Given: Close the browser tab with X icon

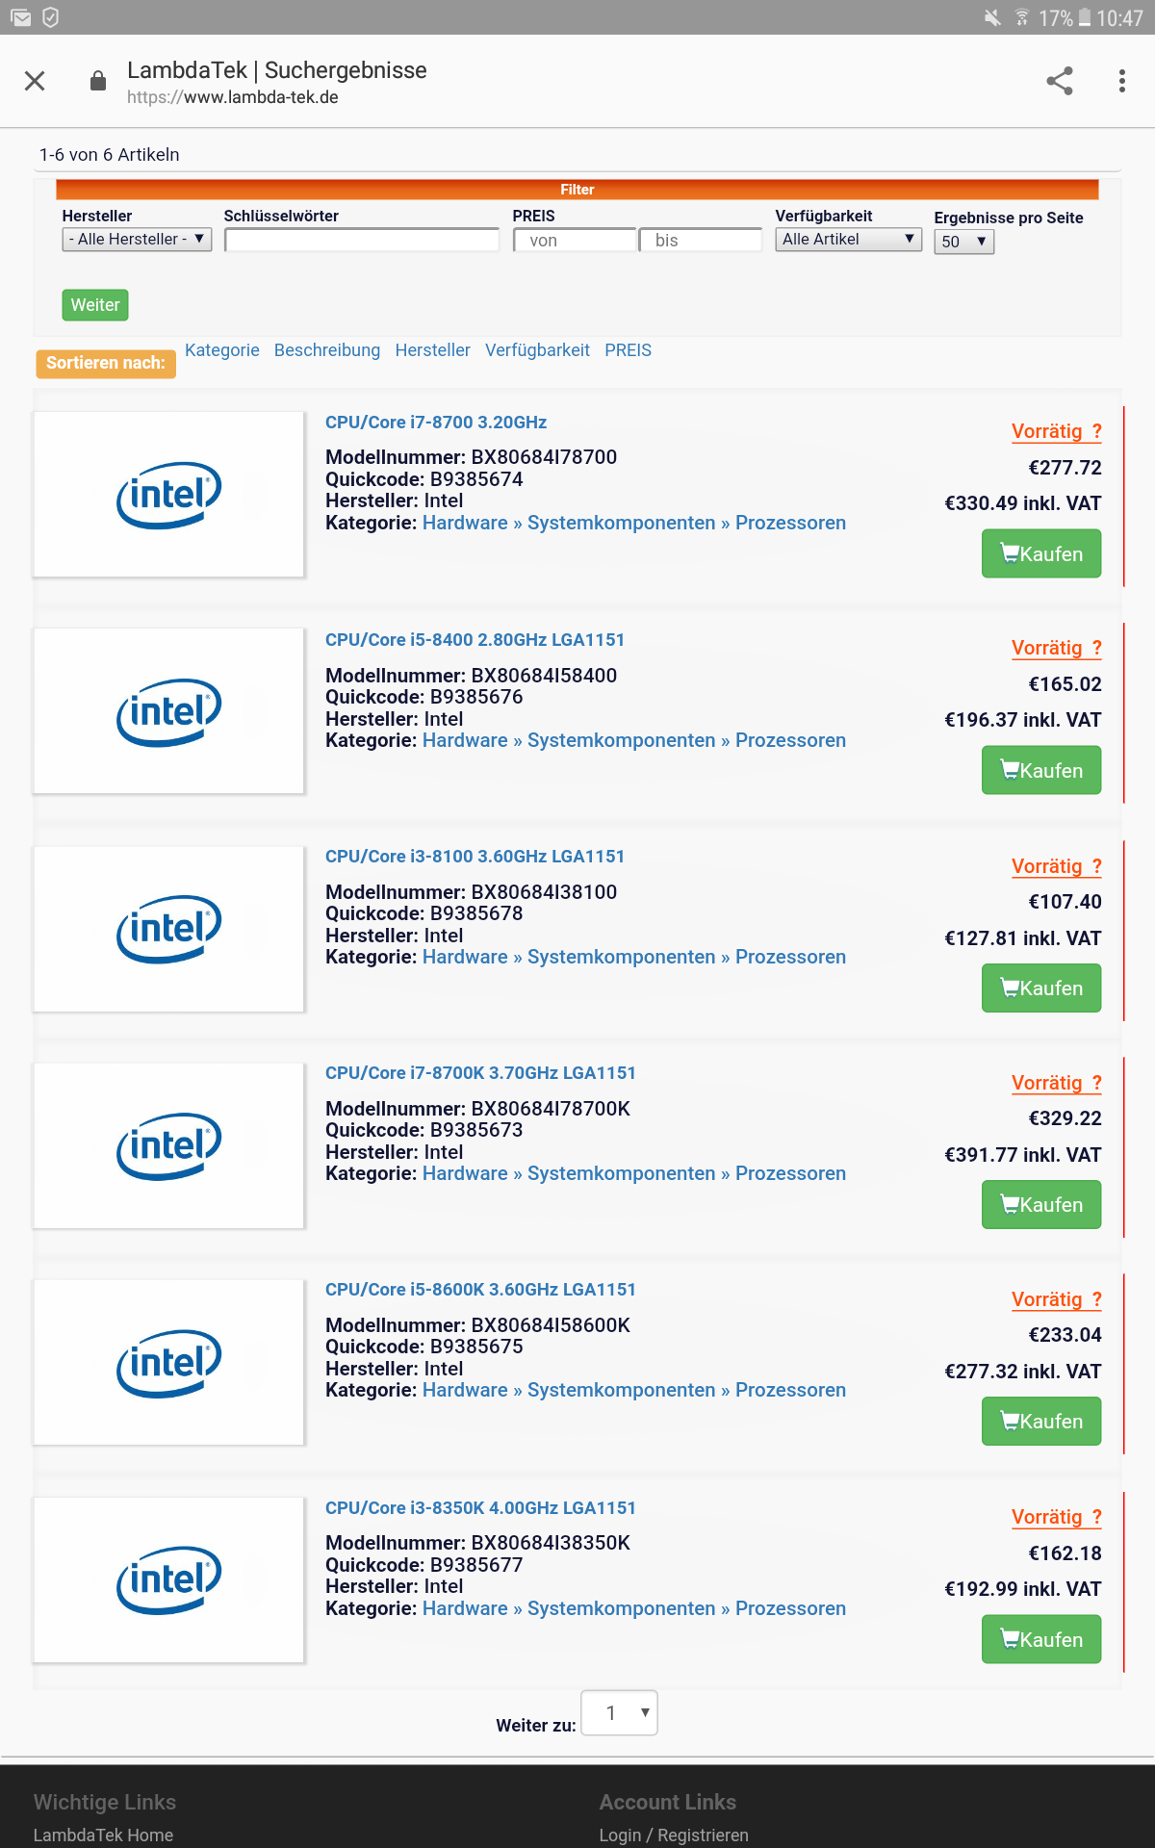Looking at the screenshot, I should pos(35,81).
